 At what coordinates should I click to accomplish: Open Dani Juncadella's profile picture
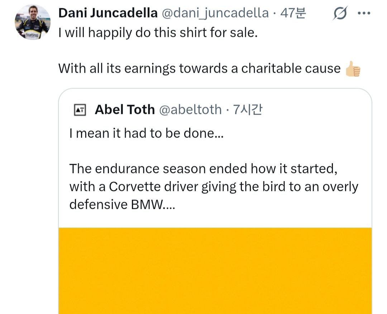coord(32,22)
